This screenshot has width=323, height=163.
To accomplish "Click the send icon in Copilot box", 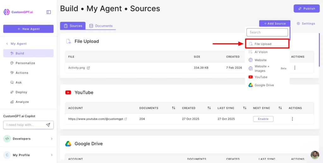I will (48, 125).
